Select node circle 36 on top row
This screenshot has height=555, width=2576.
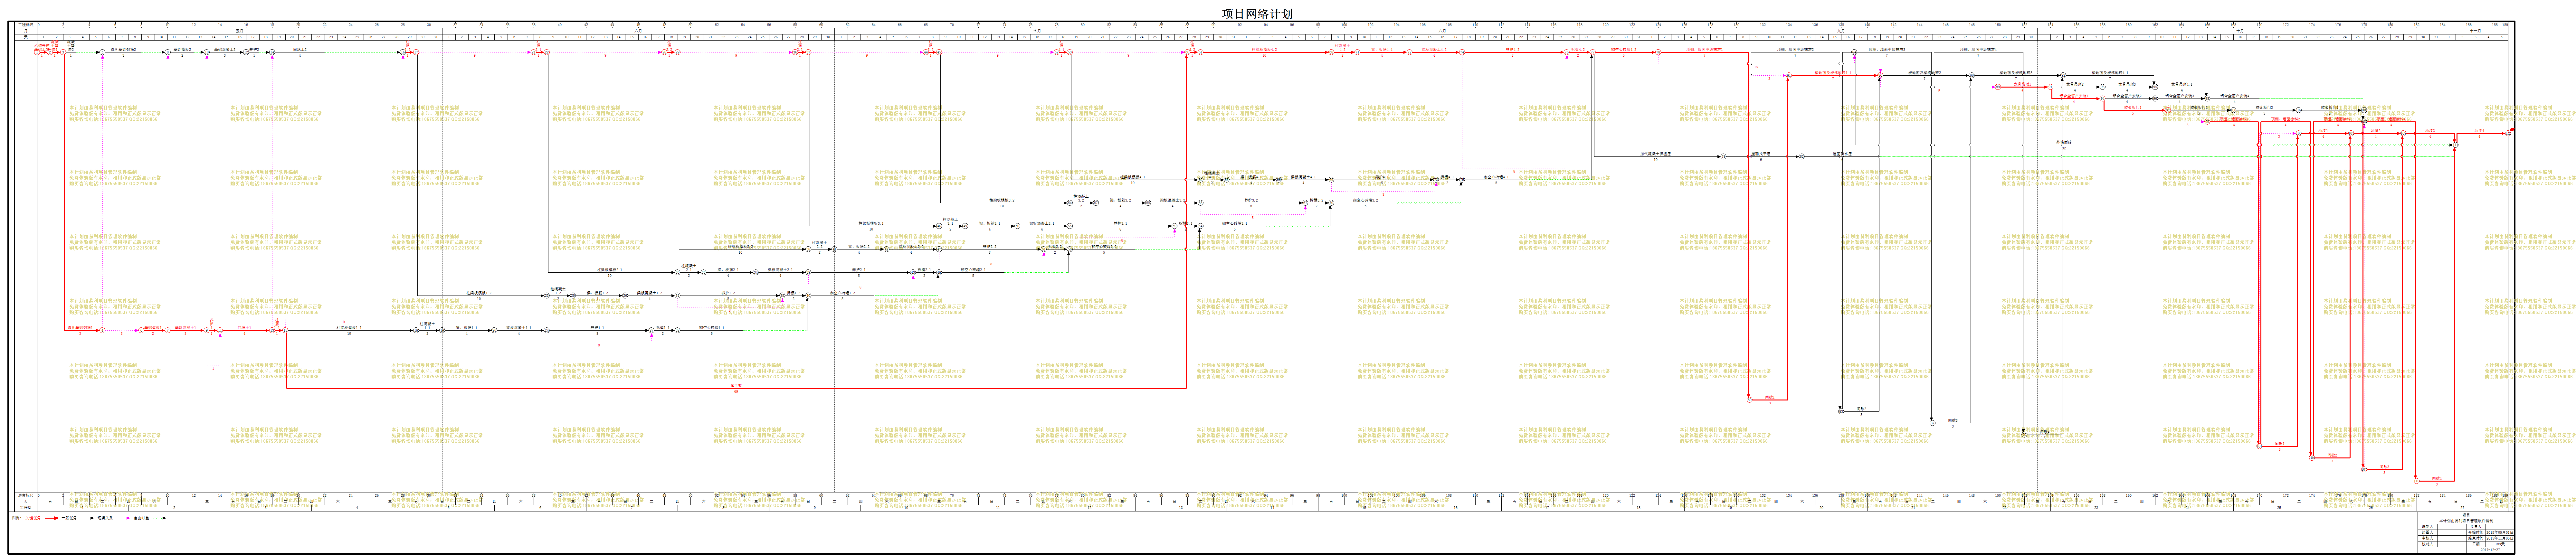pos(795,52)
